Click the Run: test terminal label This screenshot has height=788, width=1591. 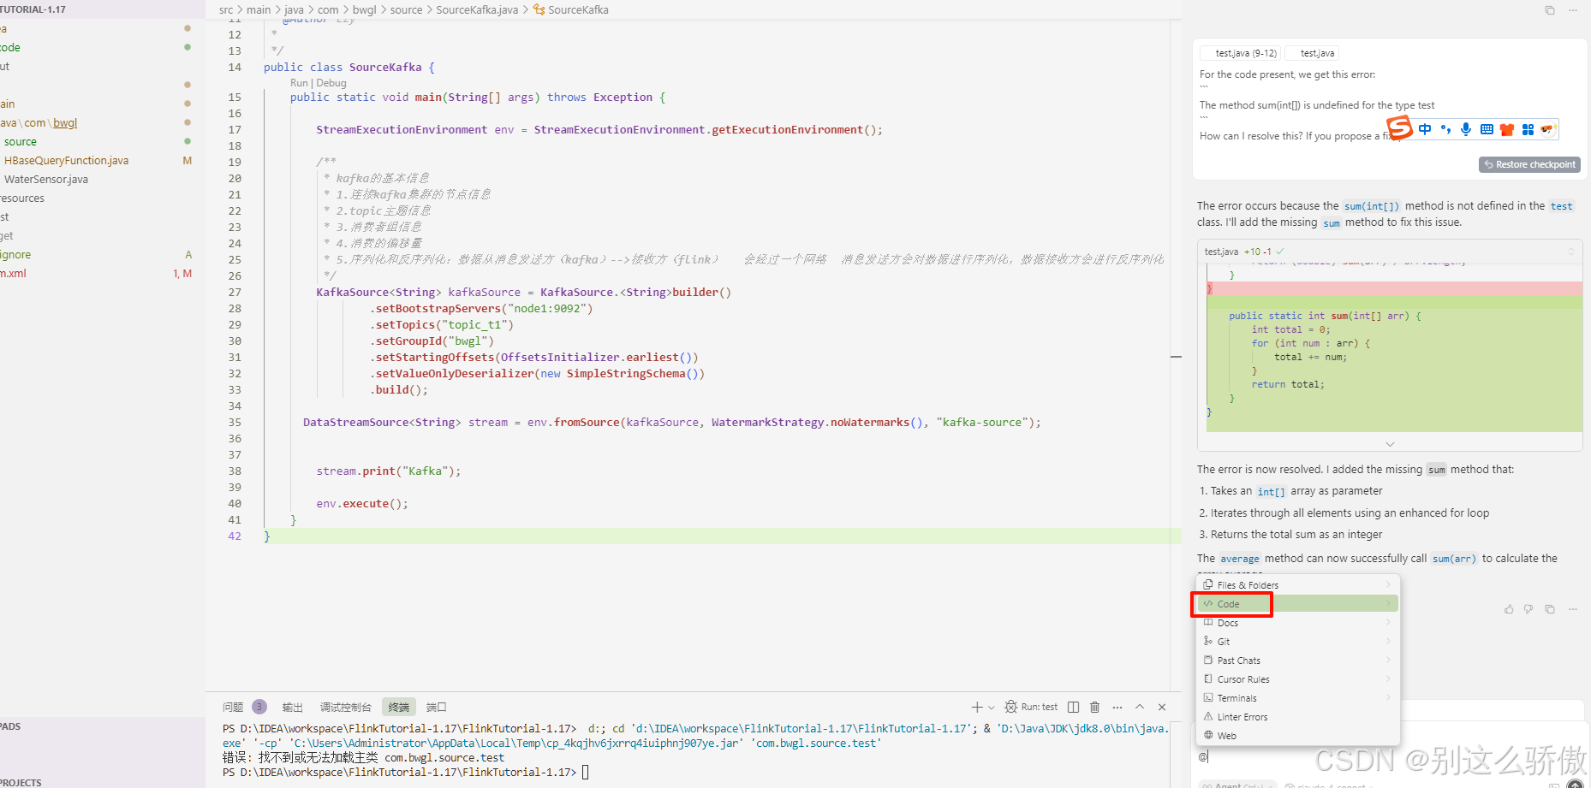(1031, 707)
